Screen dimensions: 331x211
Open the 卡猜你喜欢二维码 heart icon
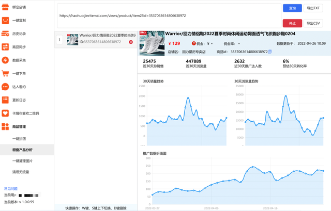click(5, 113)
